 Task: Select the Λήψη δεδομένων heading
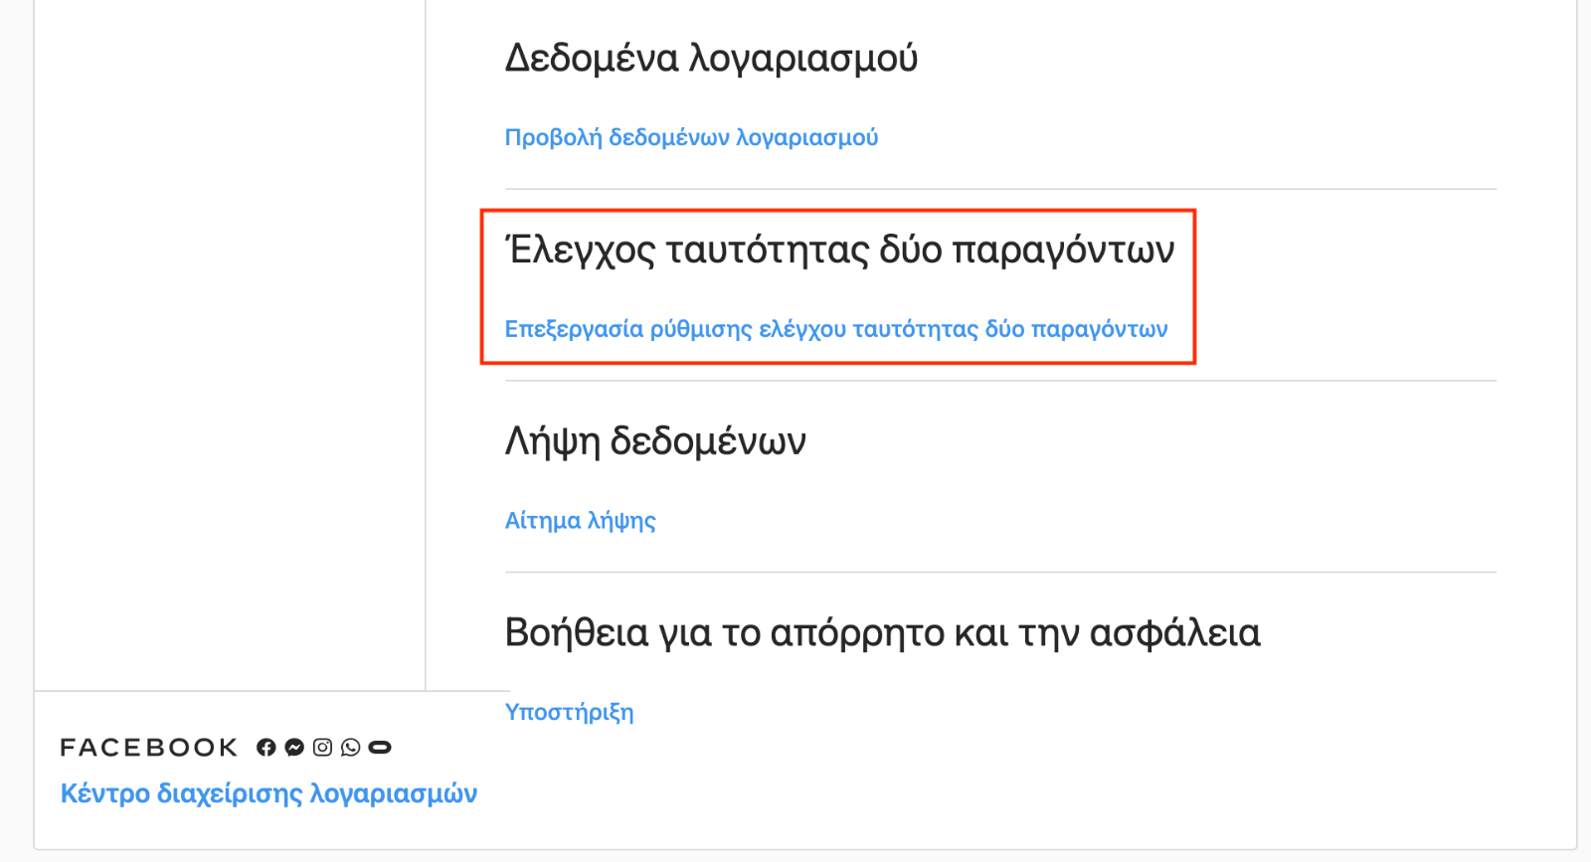[x=655, y=441]
